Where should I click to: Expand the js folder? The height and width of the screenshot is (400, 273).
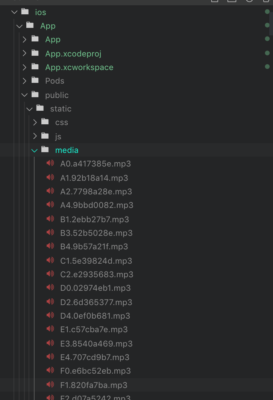click(35, 136)
